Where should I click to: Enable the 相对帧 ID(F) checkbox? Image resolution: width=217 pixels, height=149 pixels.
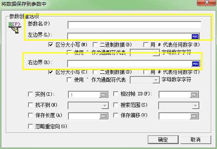tap(116, 94)
